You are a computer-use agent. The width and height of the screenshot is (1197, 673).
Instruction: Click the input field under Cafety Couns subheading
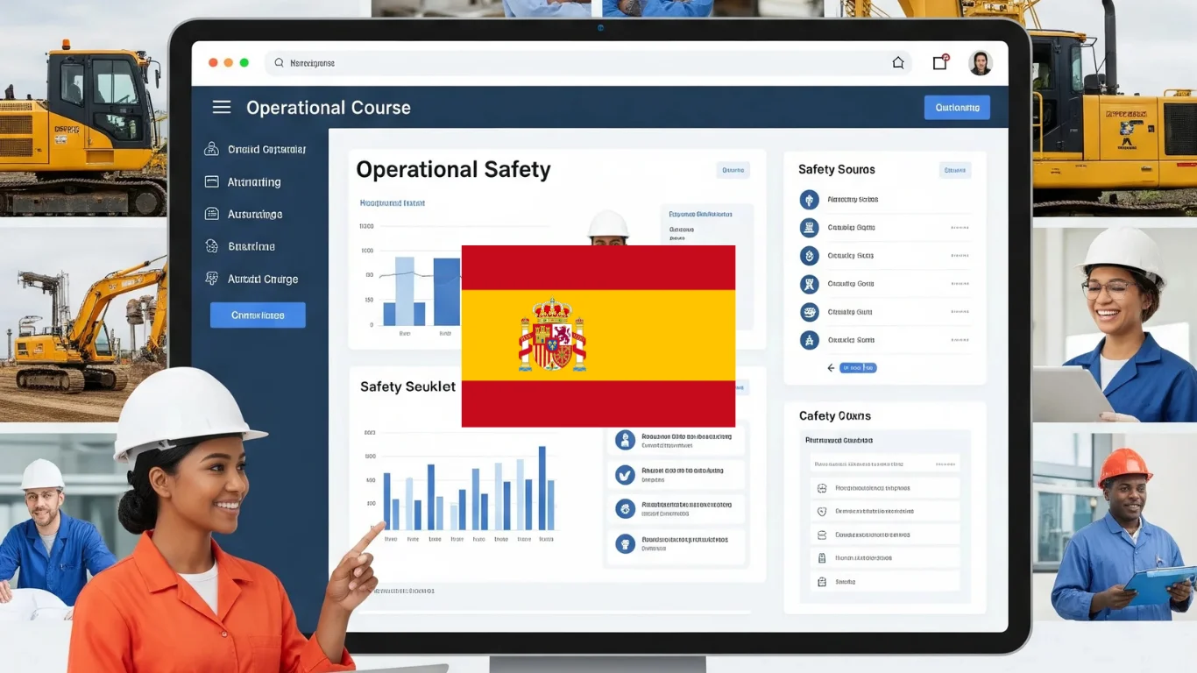tap(884, 464)
